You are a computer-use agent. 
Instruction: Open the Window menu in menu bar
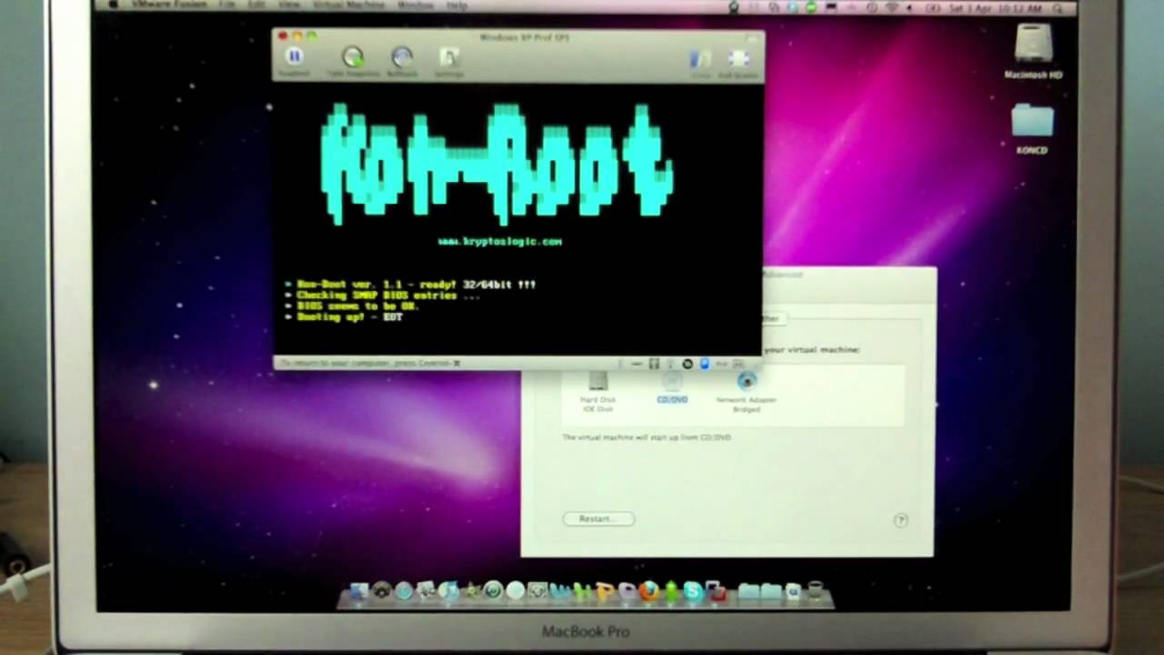point(416,5)
